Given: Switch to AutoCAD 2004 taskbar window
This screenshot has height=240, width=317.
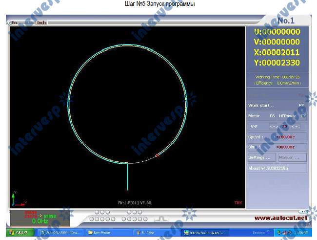Looking at the screenshot, I should coord(61,233).
